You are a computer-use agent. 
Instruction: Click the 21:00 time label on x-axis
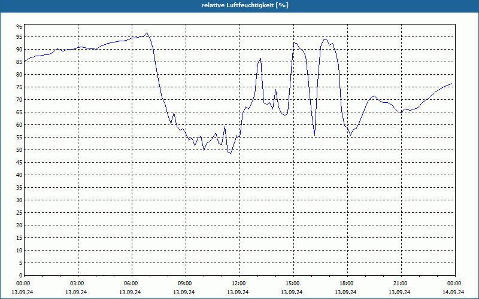(401, 283)
